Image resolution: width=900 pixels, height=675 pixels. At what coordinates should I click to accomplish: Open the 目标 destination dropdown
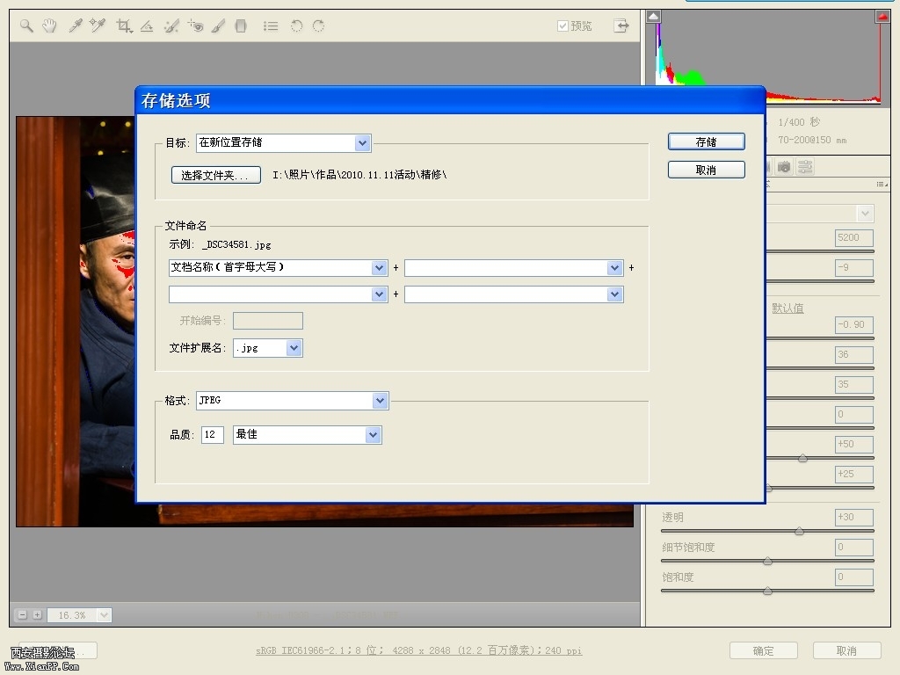pyautogui.click(x=362, y=142)
